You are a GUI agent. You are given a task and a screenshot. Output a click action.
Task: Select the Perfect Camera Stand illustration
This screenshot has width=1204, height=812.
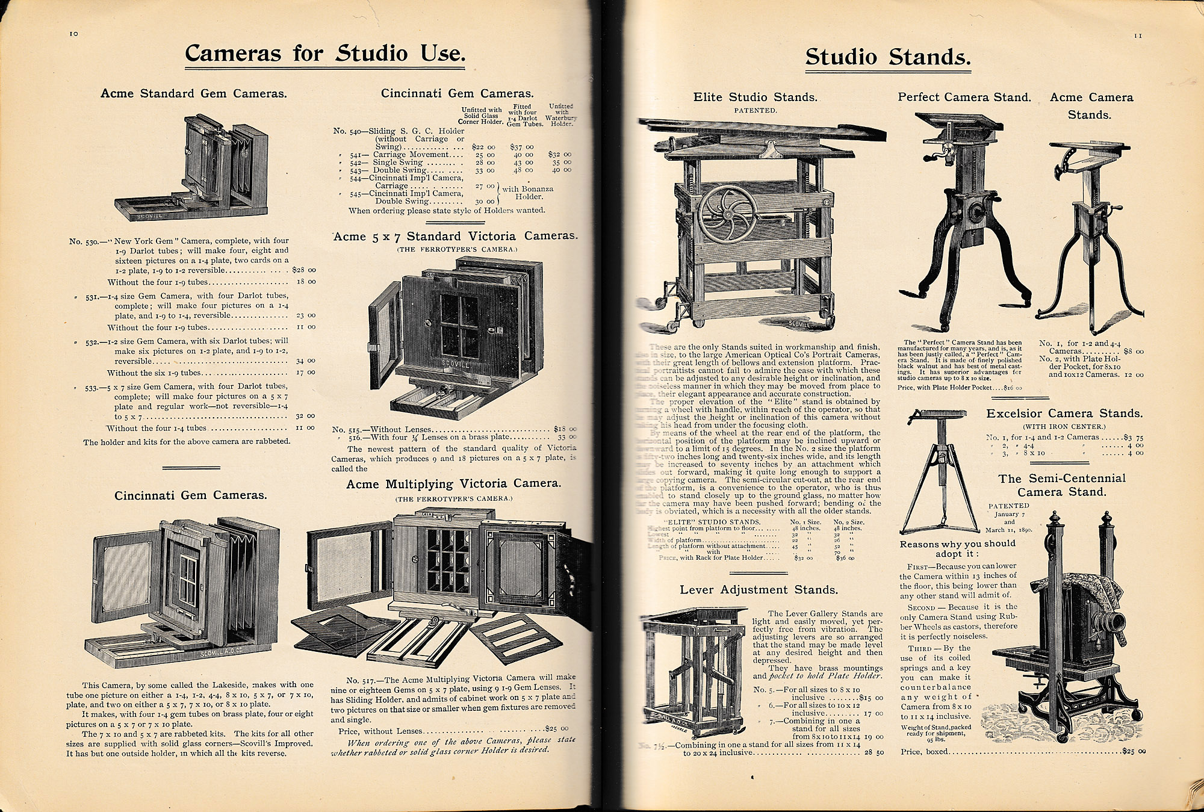tap(964, 222)
